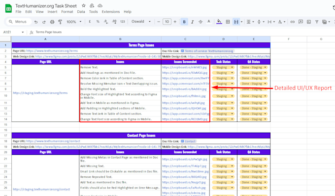Screen dimensions: 335x196
Task: Open Done - Staging dropdown in row 6
Action: 254,73
